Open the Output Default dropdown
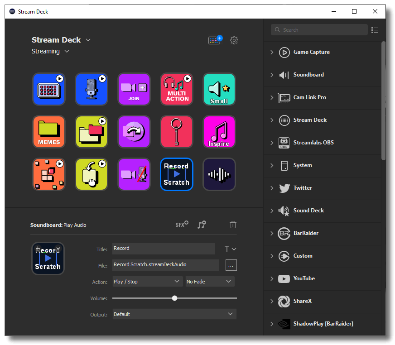This screenshot has height=345, width=395. pos(174,314)
